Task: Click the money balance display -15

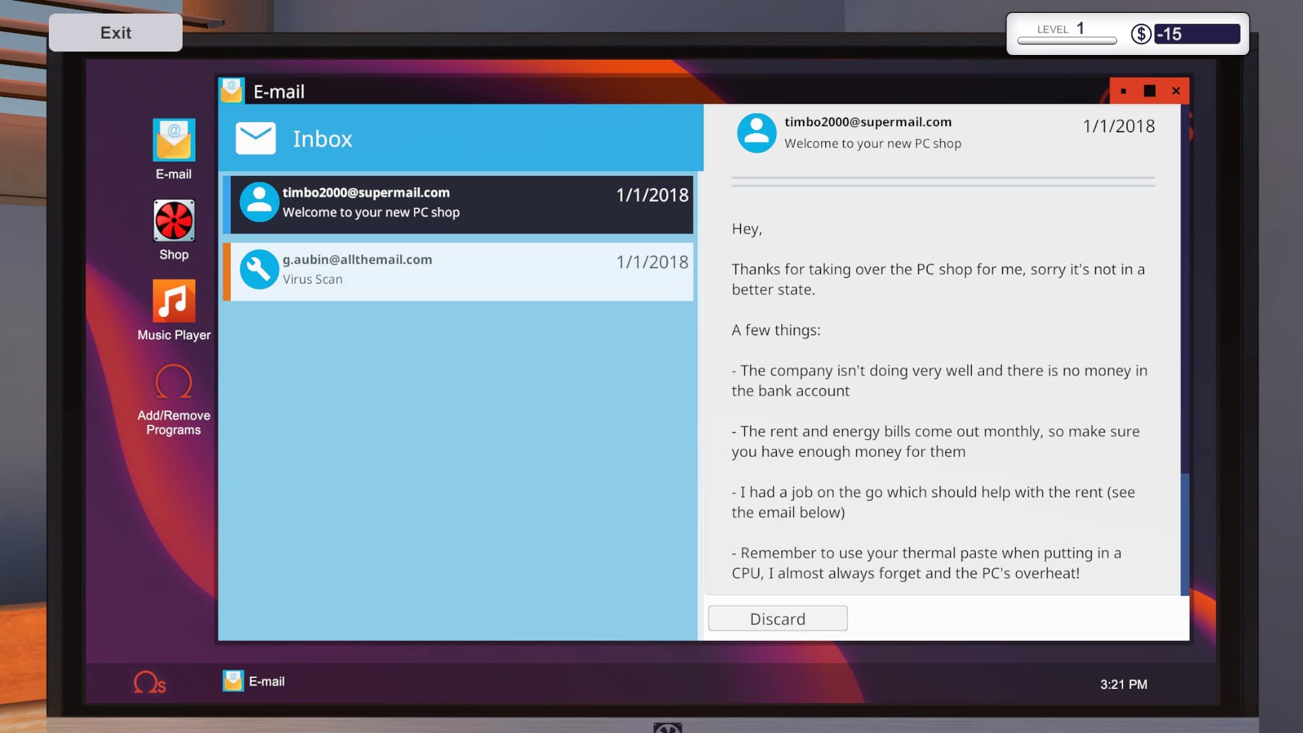Action: 1197,34
